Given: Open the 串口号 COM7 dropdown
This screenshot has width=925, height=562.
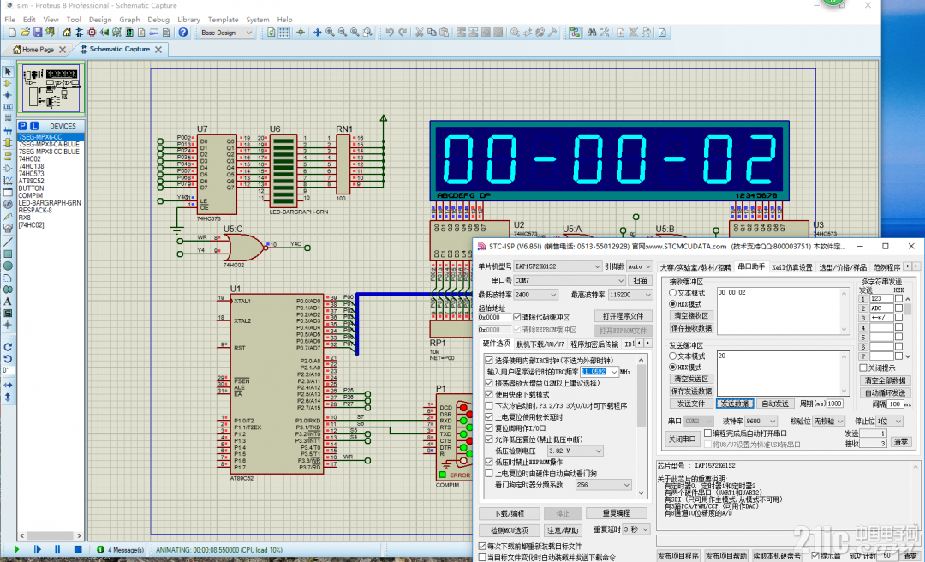Looking at the screenshot, I should 570,280.
